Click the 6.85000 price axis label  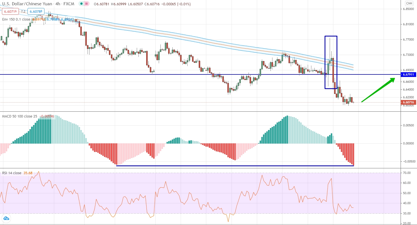point(408,9)
